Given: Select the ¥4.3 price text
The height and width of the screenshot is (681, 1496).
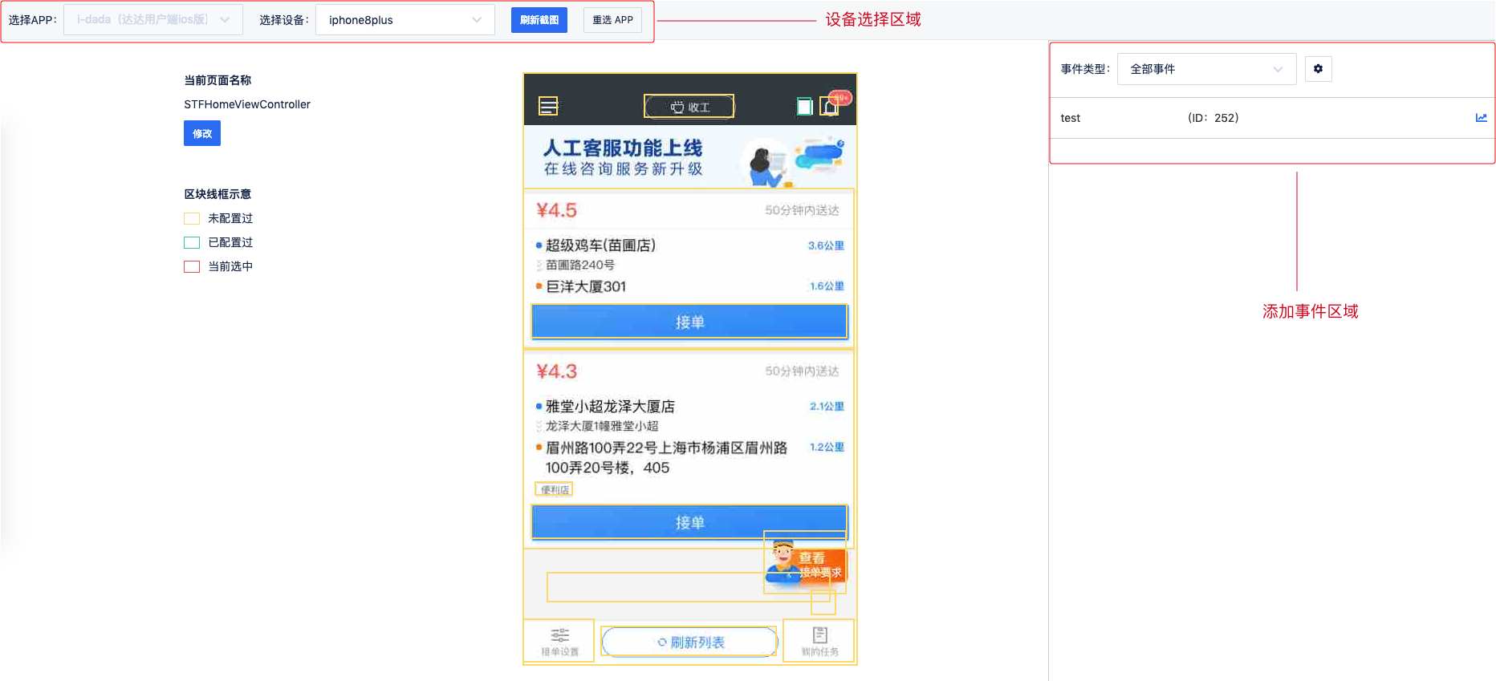Looking at the screenshot, I should click(x=556, y=371).
